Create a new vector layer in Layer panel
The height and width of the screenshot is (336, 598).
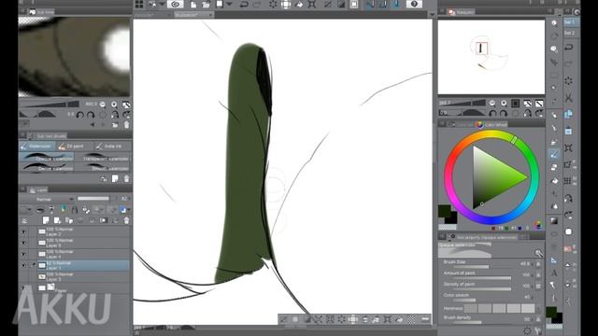coord(57,220)
